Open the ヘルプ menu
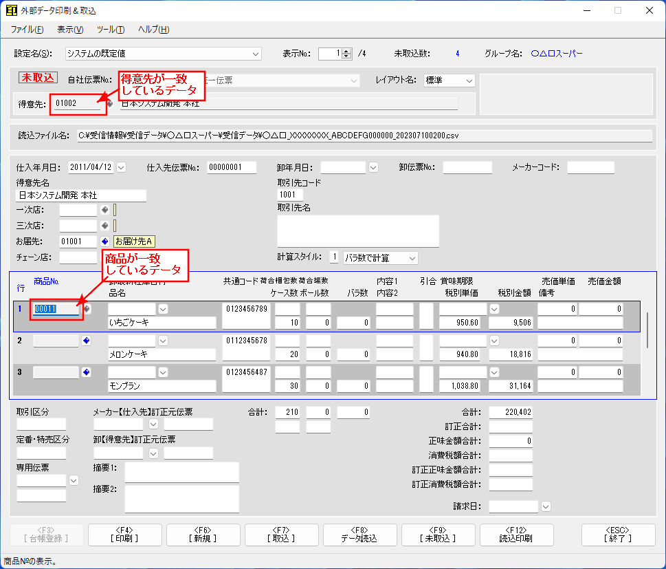The width and height of the screenshot is (666, 569). (x=154, y=30)
